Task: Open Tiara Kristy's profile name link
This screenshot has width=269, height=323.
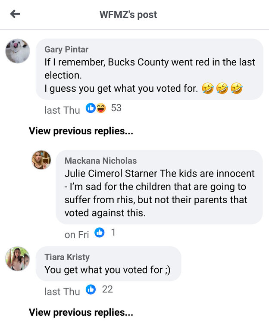Action: [x=67, y=257]
